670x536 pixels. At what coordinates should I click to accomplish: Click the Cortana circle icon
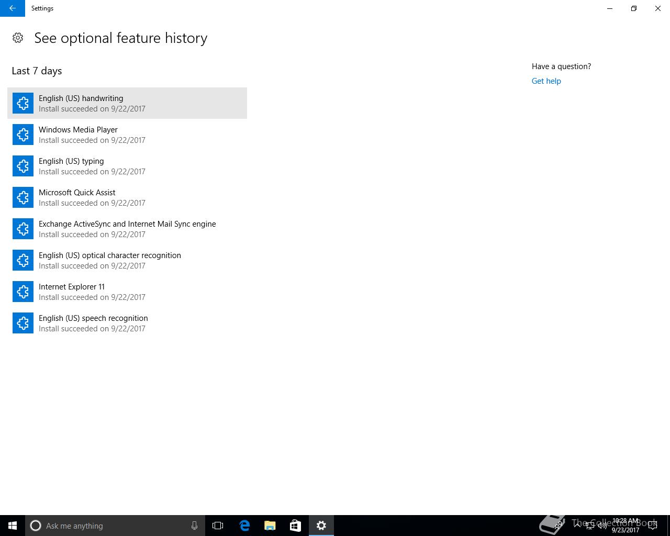click(x=36, y=526)
